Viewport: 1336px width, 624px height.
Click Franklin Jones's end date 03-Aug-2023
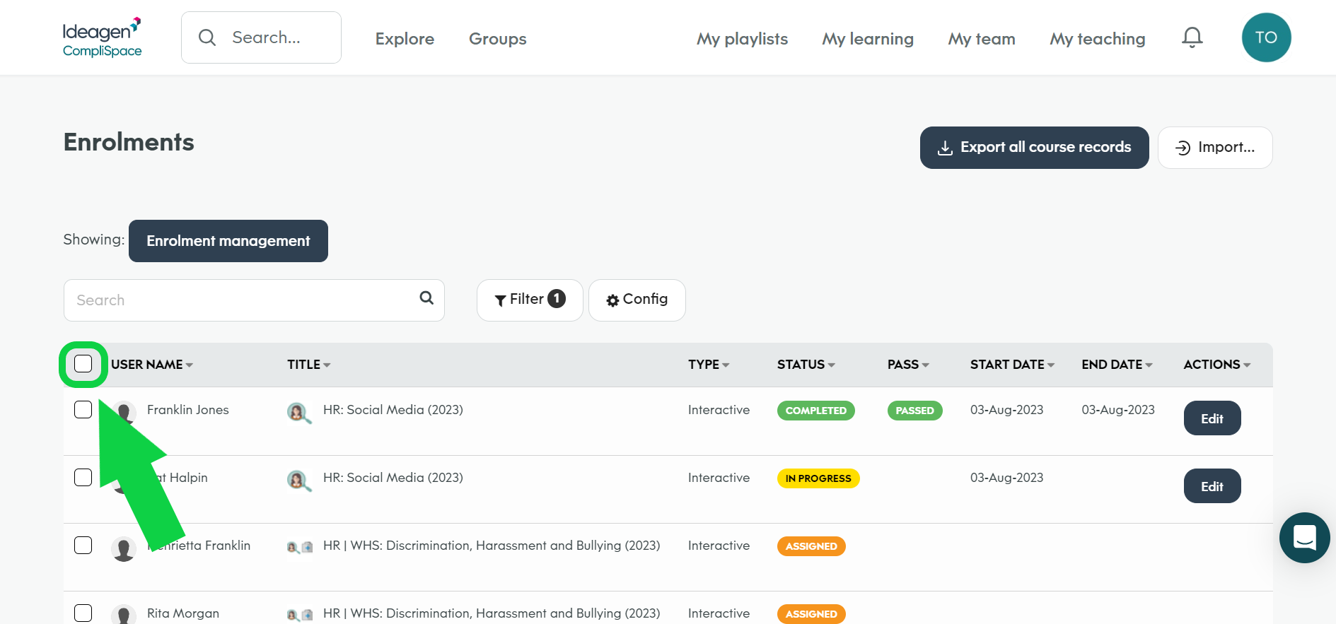(x=1118, y=410)
